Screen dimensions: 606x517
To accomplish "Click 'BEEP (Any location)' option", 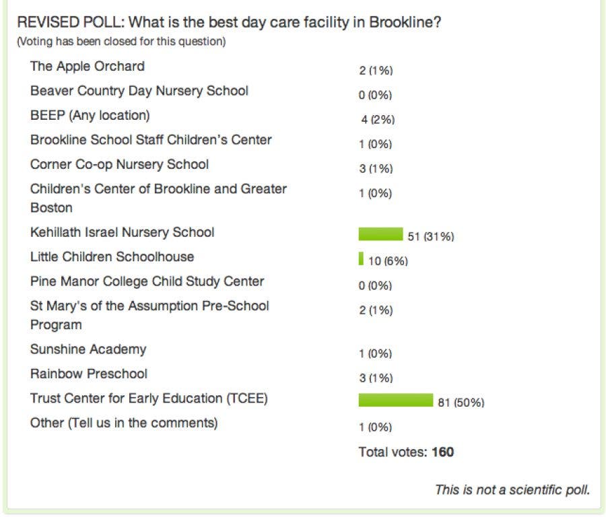I will click(x=90, y=115).
